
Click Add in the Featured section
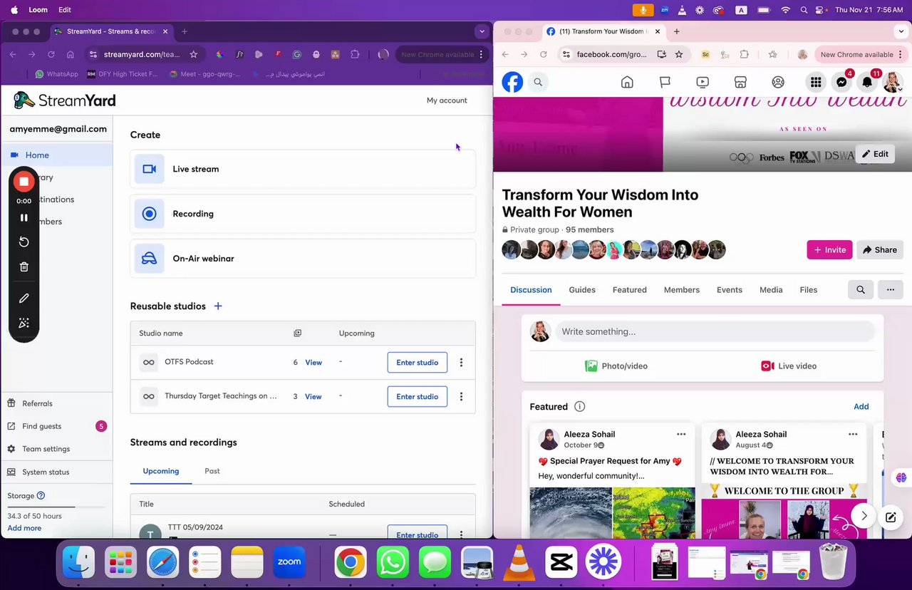(861, 406)
